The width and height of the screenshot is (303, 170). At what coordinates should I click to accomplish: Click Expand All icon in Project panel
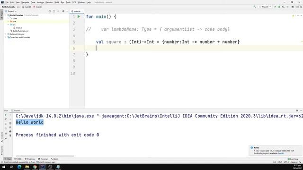click(54, 11)
